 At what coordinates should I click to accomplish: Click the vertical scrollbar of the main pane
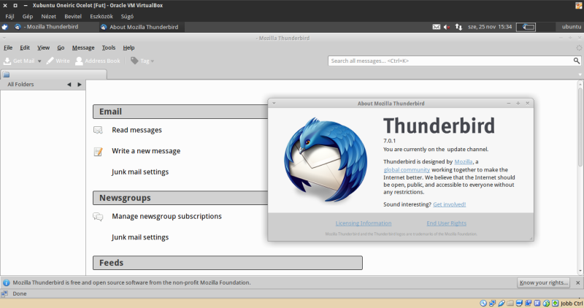click(x=580, y=128)
